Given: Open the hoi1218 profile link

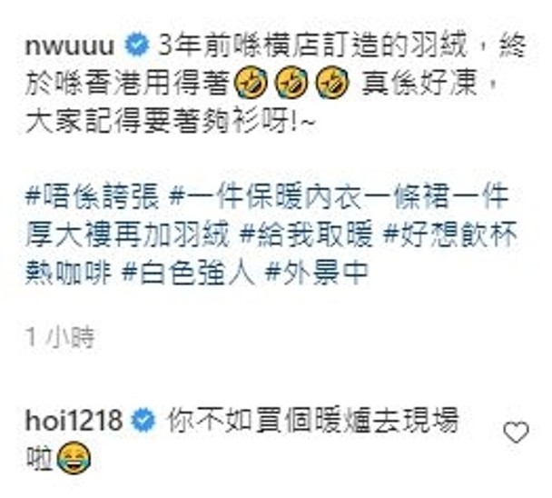Looking at the screenshot, I should pyautogui.click(x=74, y=421).
